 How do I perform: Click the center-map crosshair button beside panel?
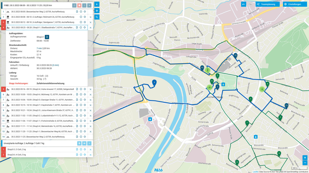pos(97,11)
